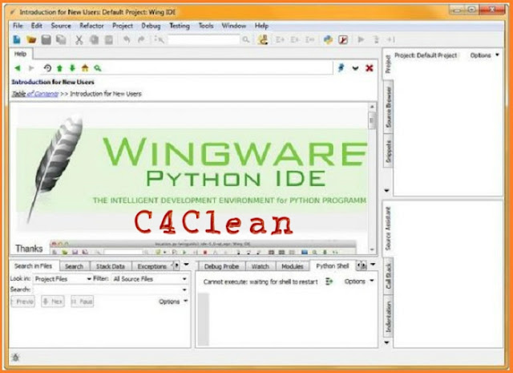Click the Paste clipboard icon

click(109, 39)
